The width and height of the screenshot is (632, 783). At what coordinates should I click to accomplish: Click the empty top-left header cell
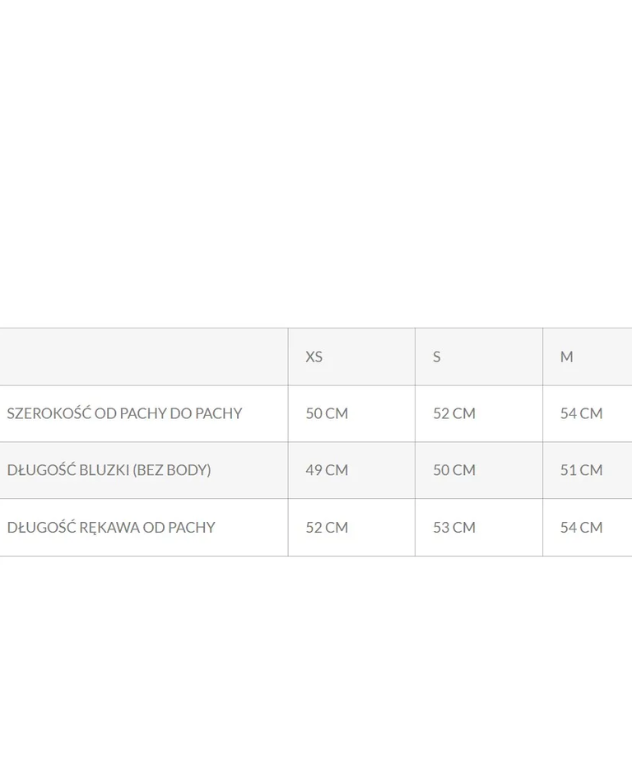point(144,357)
